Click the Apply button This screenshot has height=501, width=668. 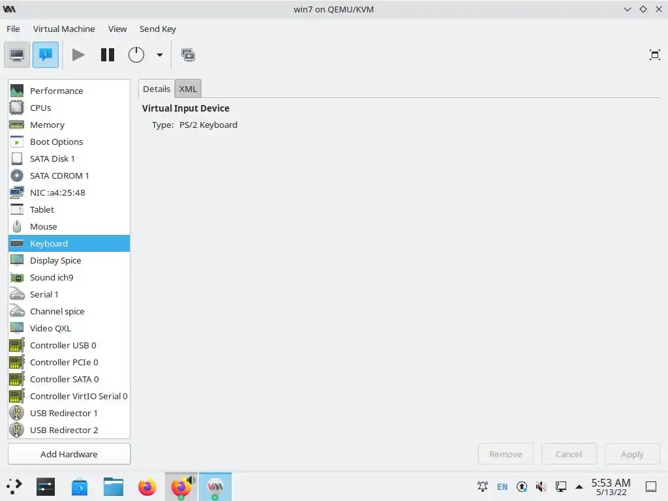[x=632, y=454]
